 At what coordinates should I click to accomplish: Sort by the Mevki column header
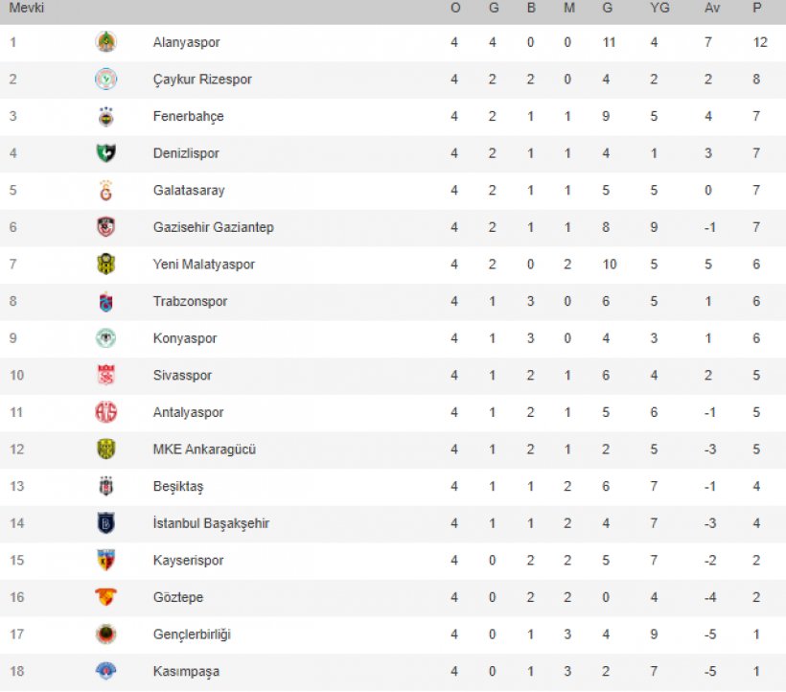tap(27, 8)
